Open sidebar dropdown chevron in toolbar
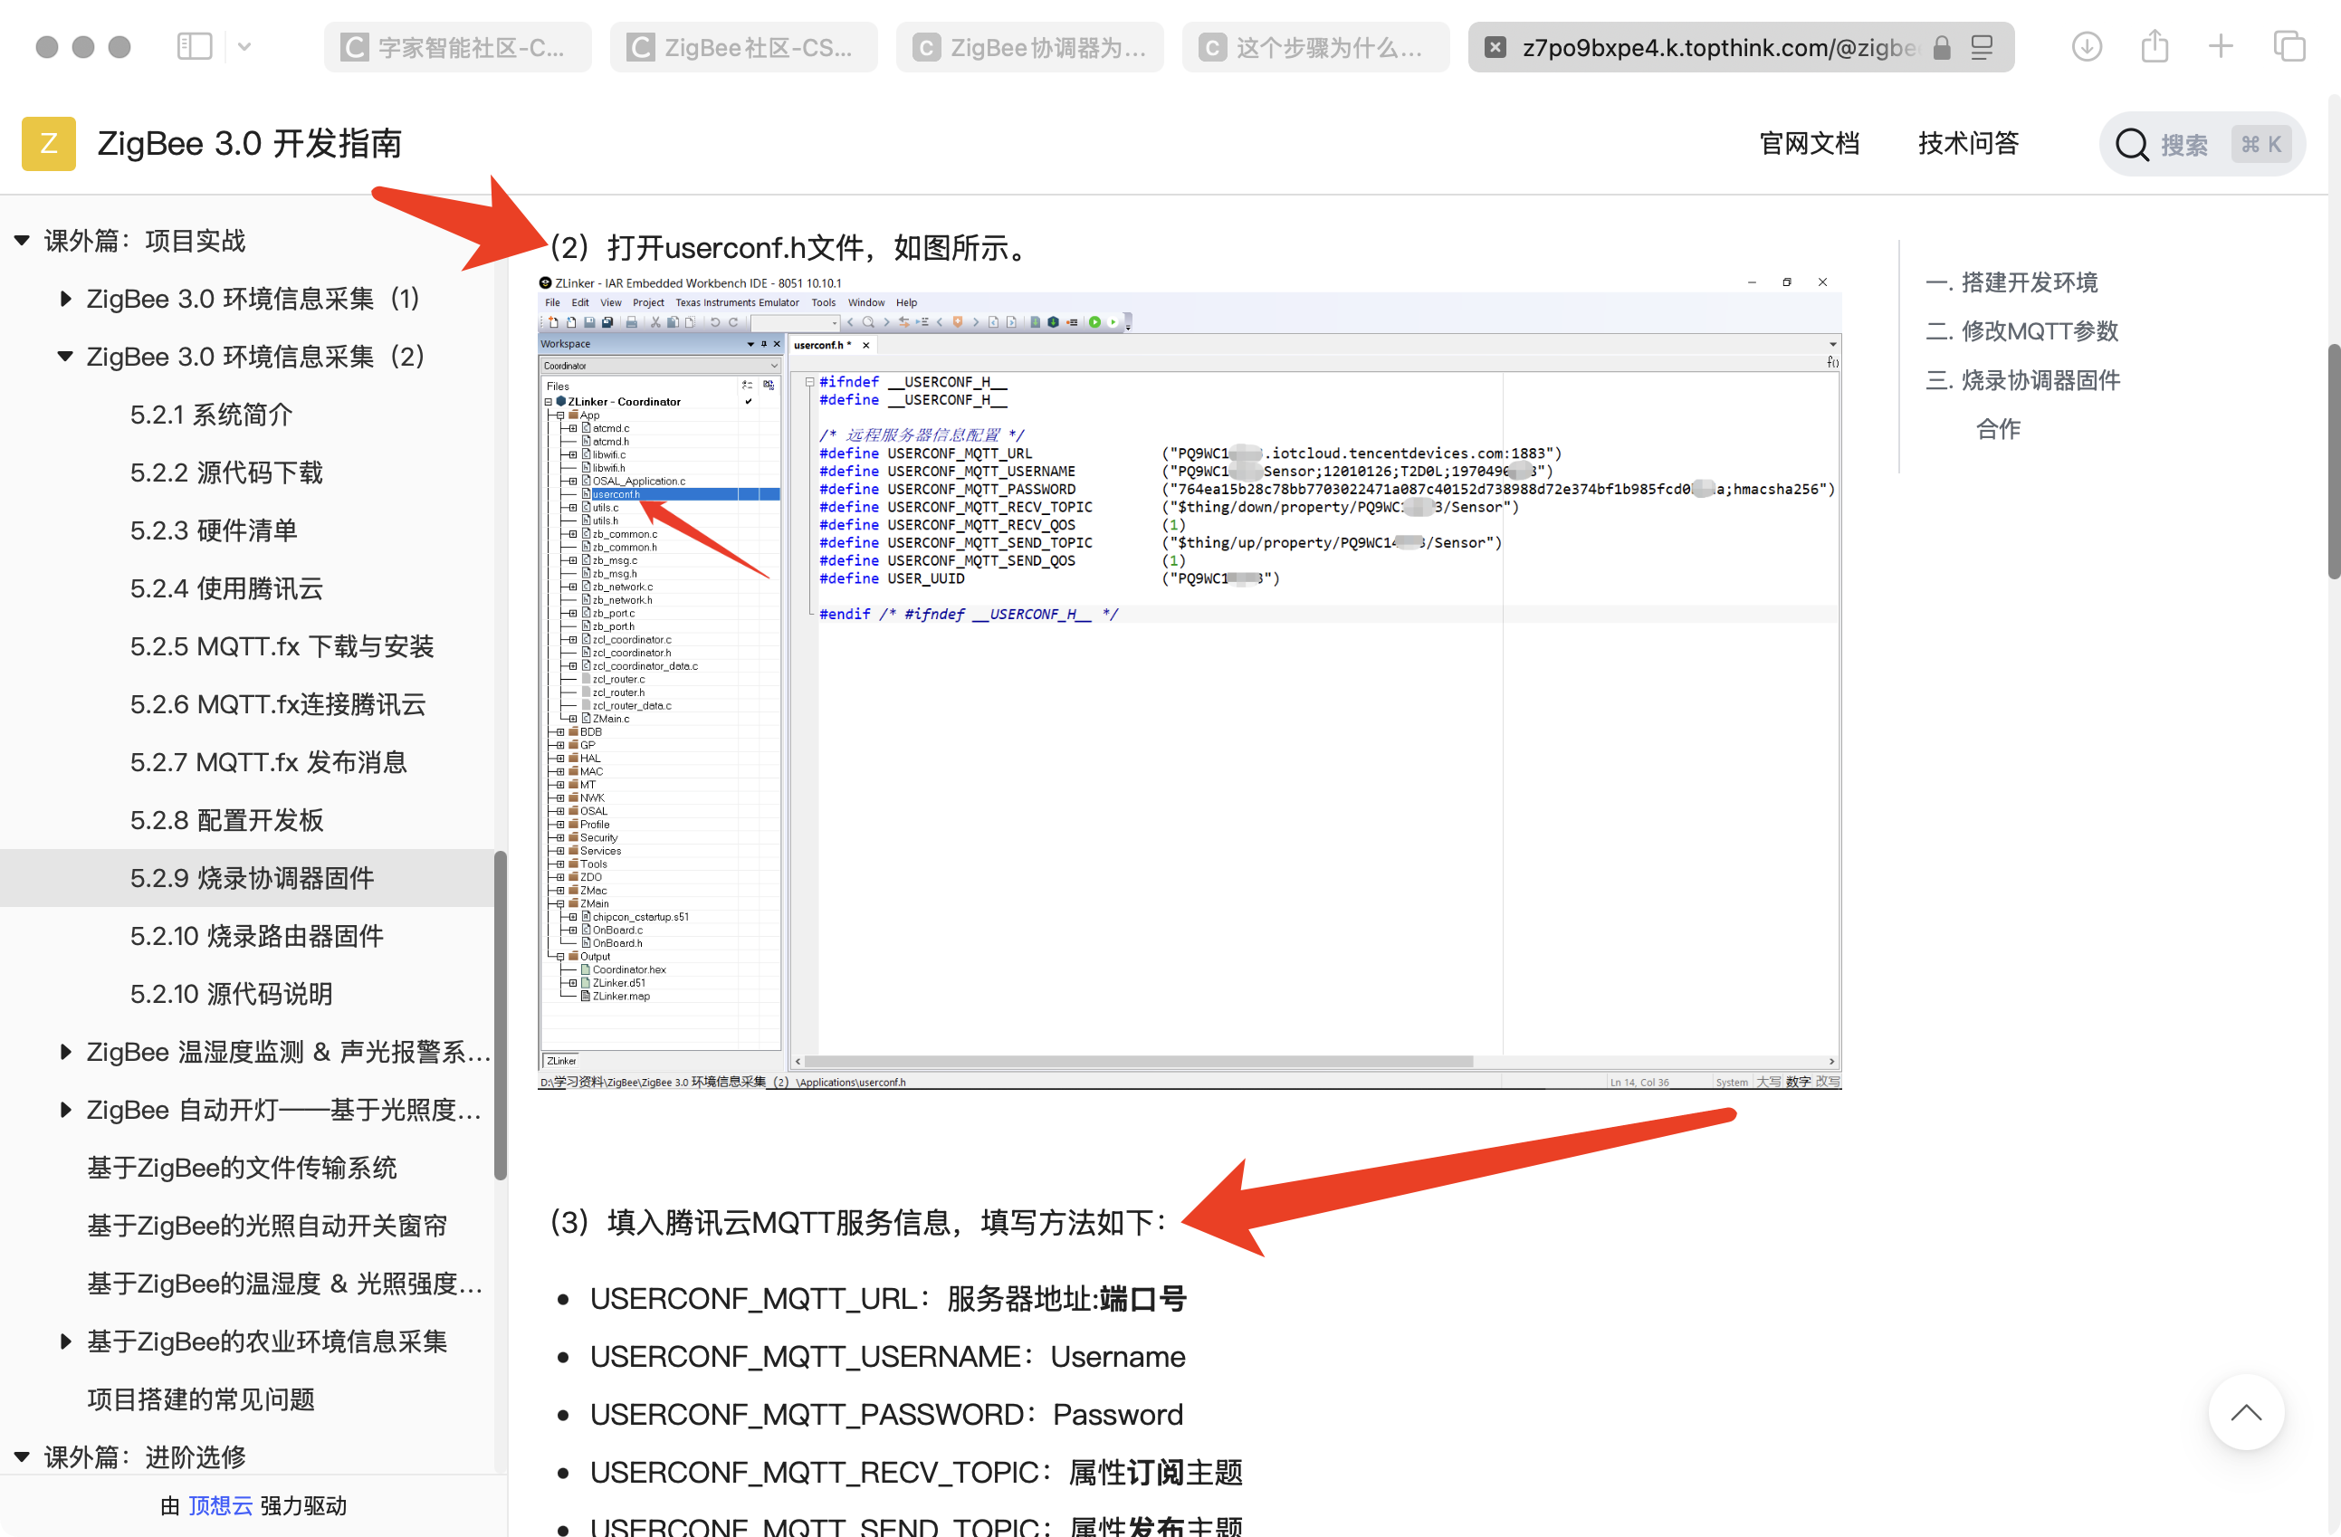This screenshot has width=2341, height=1537. click(x=244, y=46)
